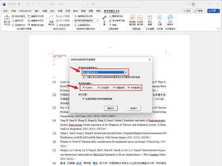Viewport: 222px width, 166px height.
Task: Click the 快速格式化 large icon
Action: [x=51, y=21]
